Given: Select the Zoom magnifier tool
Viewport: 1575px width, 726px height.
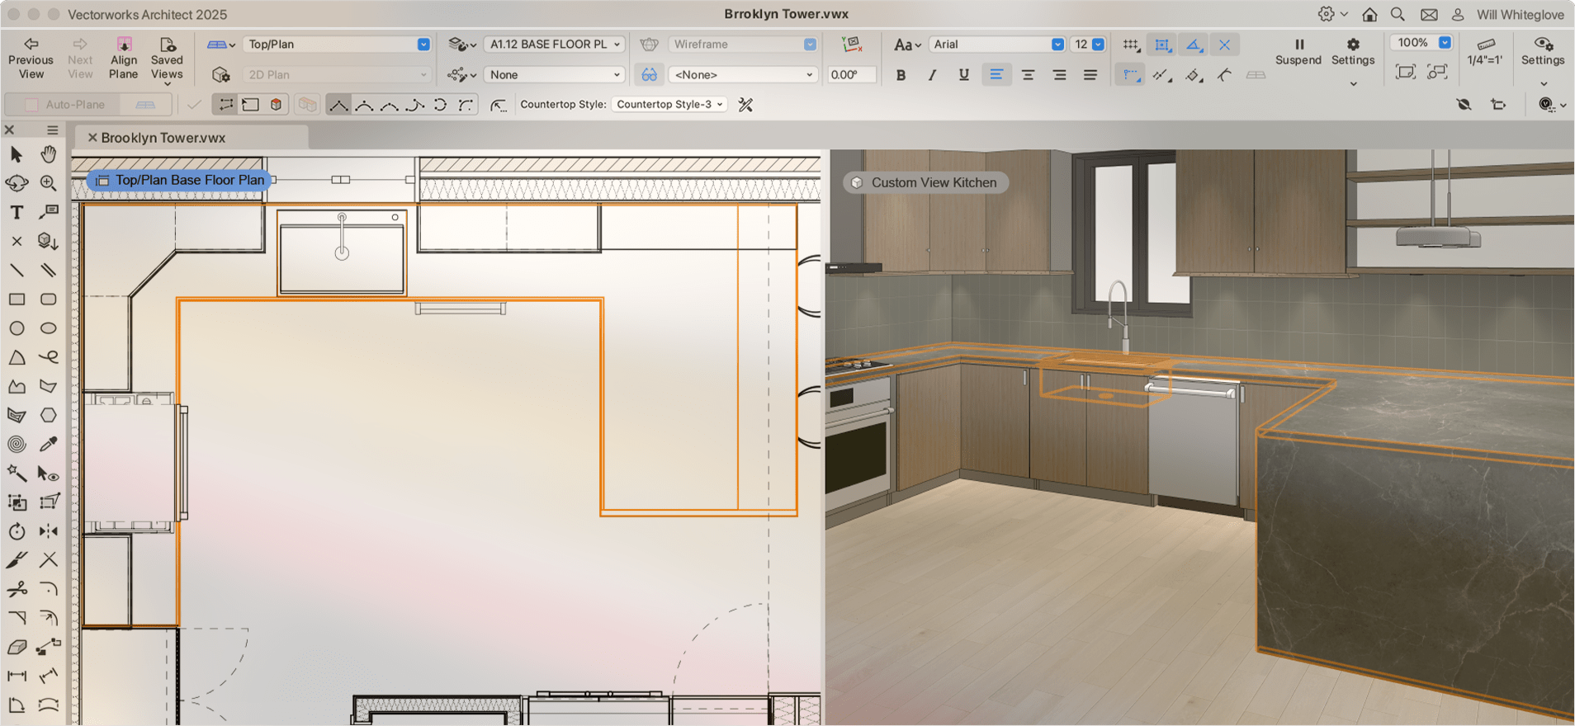Looking at the screenshot, I should (49, 183).
